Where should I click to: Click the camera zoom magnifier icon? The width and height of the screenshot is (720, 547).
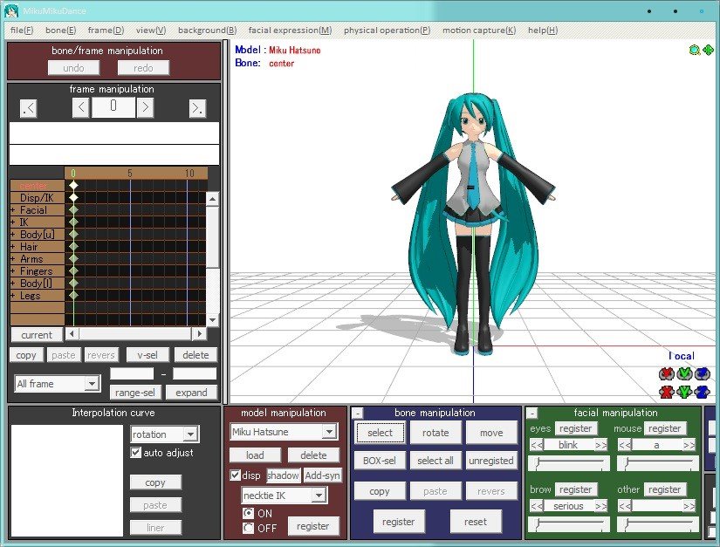pos(695,50)
